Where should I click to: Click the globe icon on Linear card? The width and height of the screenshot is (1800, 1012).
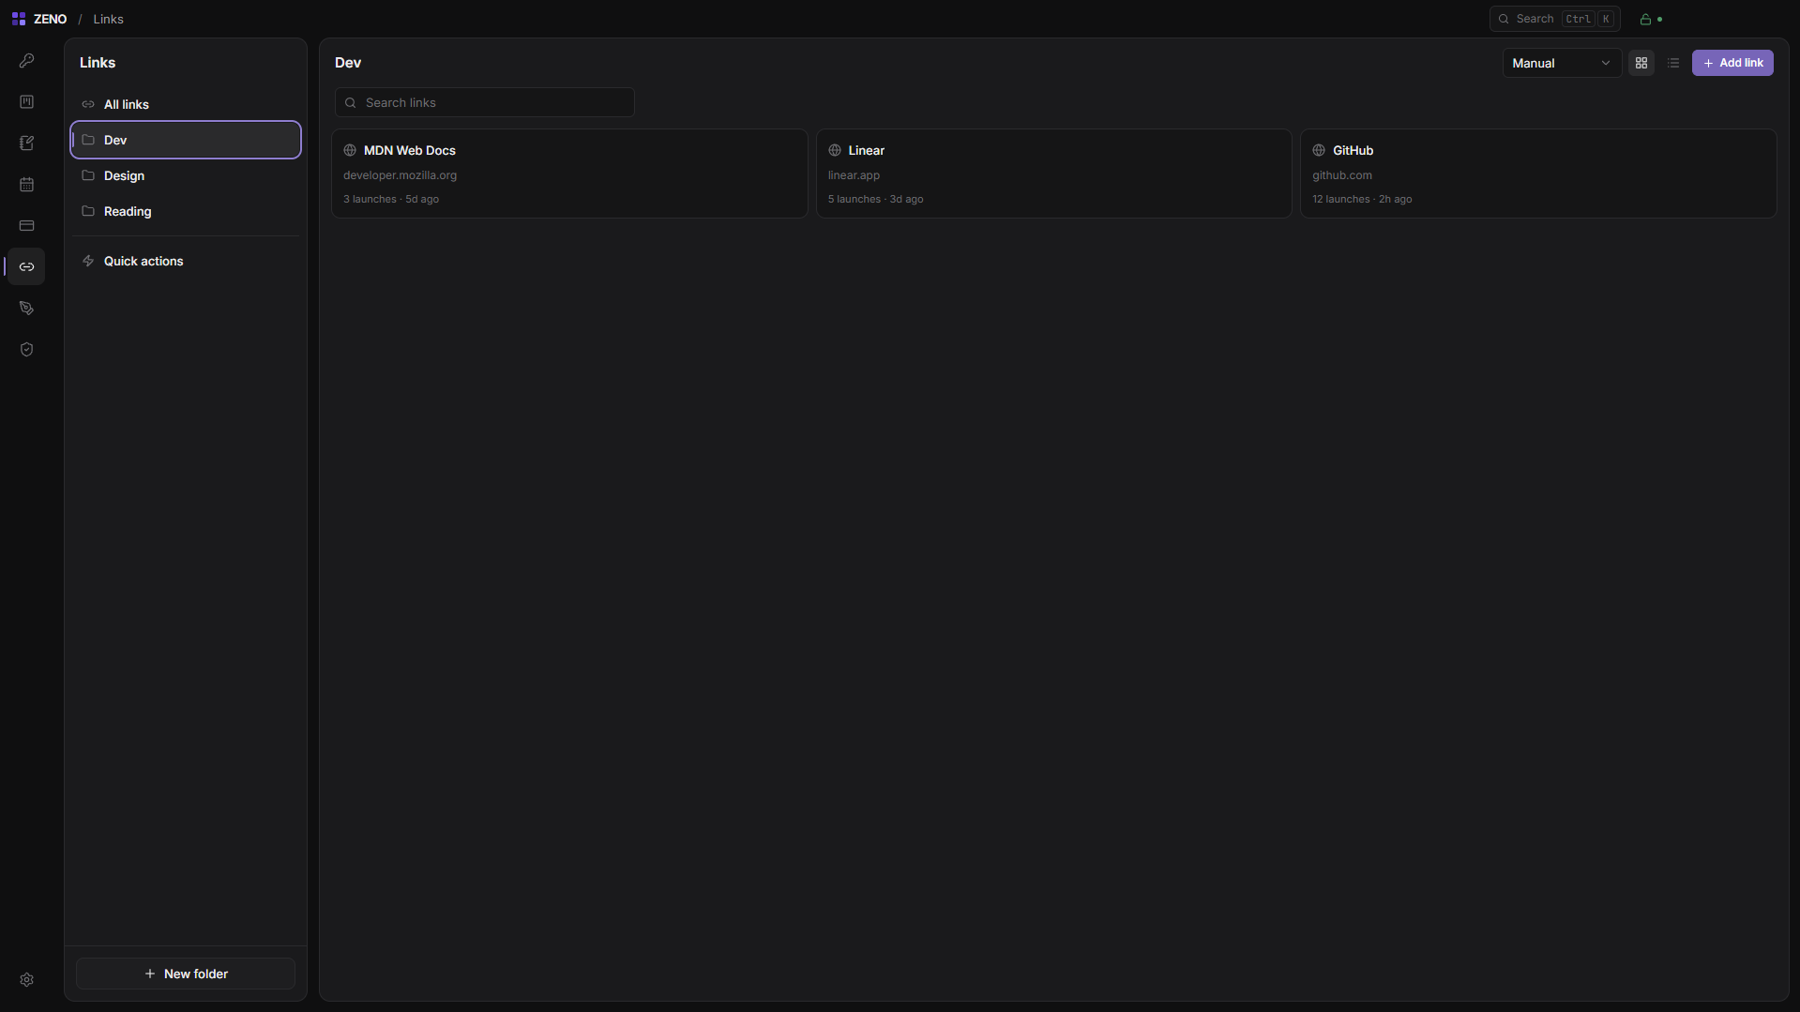835,150
